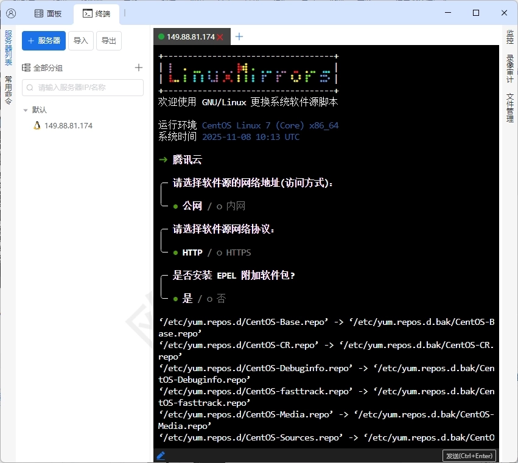The height and width of the screenshot is (463, 518).
Task: Collapse the 默认 server group
Action: tap(25, 110)
